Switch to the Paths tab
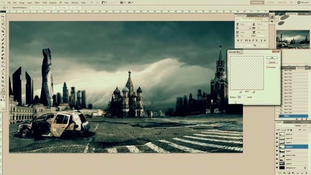The width and height of the screenshot is (311, 175). click(298, 122)
